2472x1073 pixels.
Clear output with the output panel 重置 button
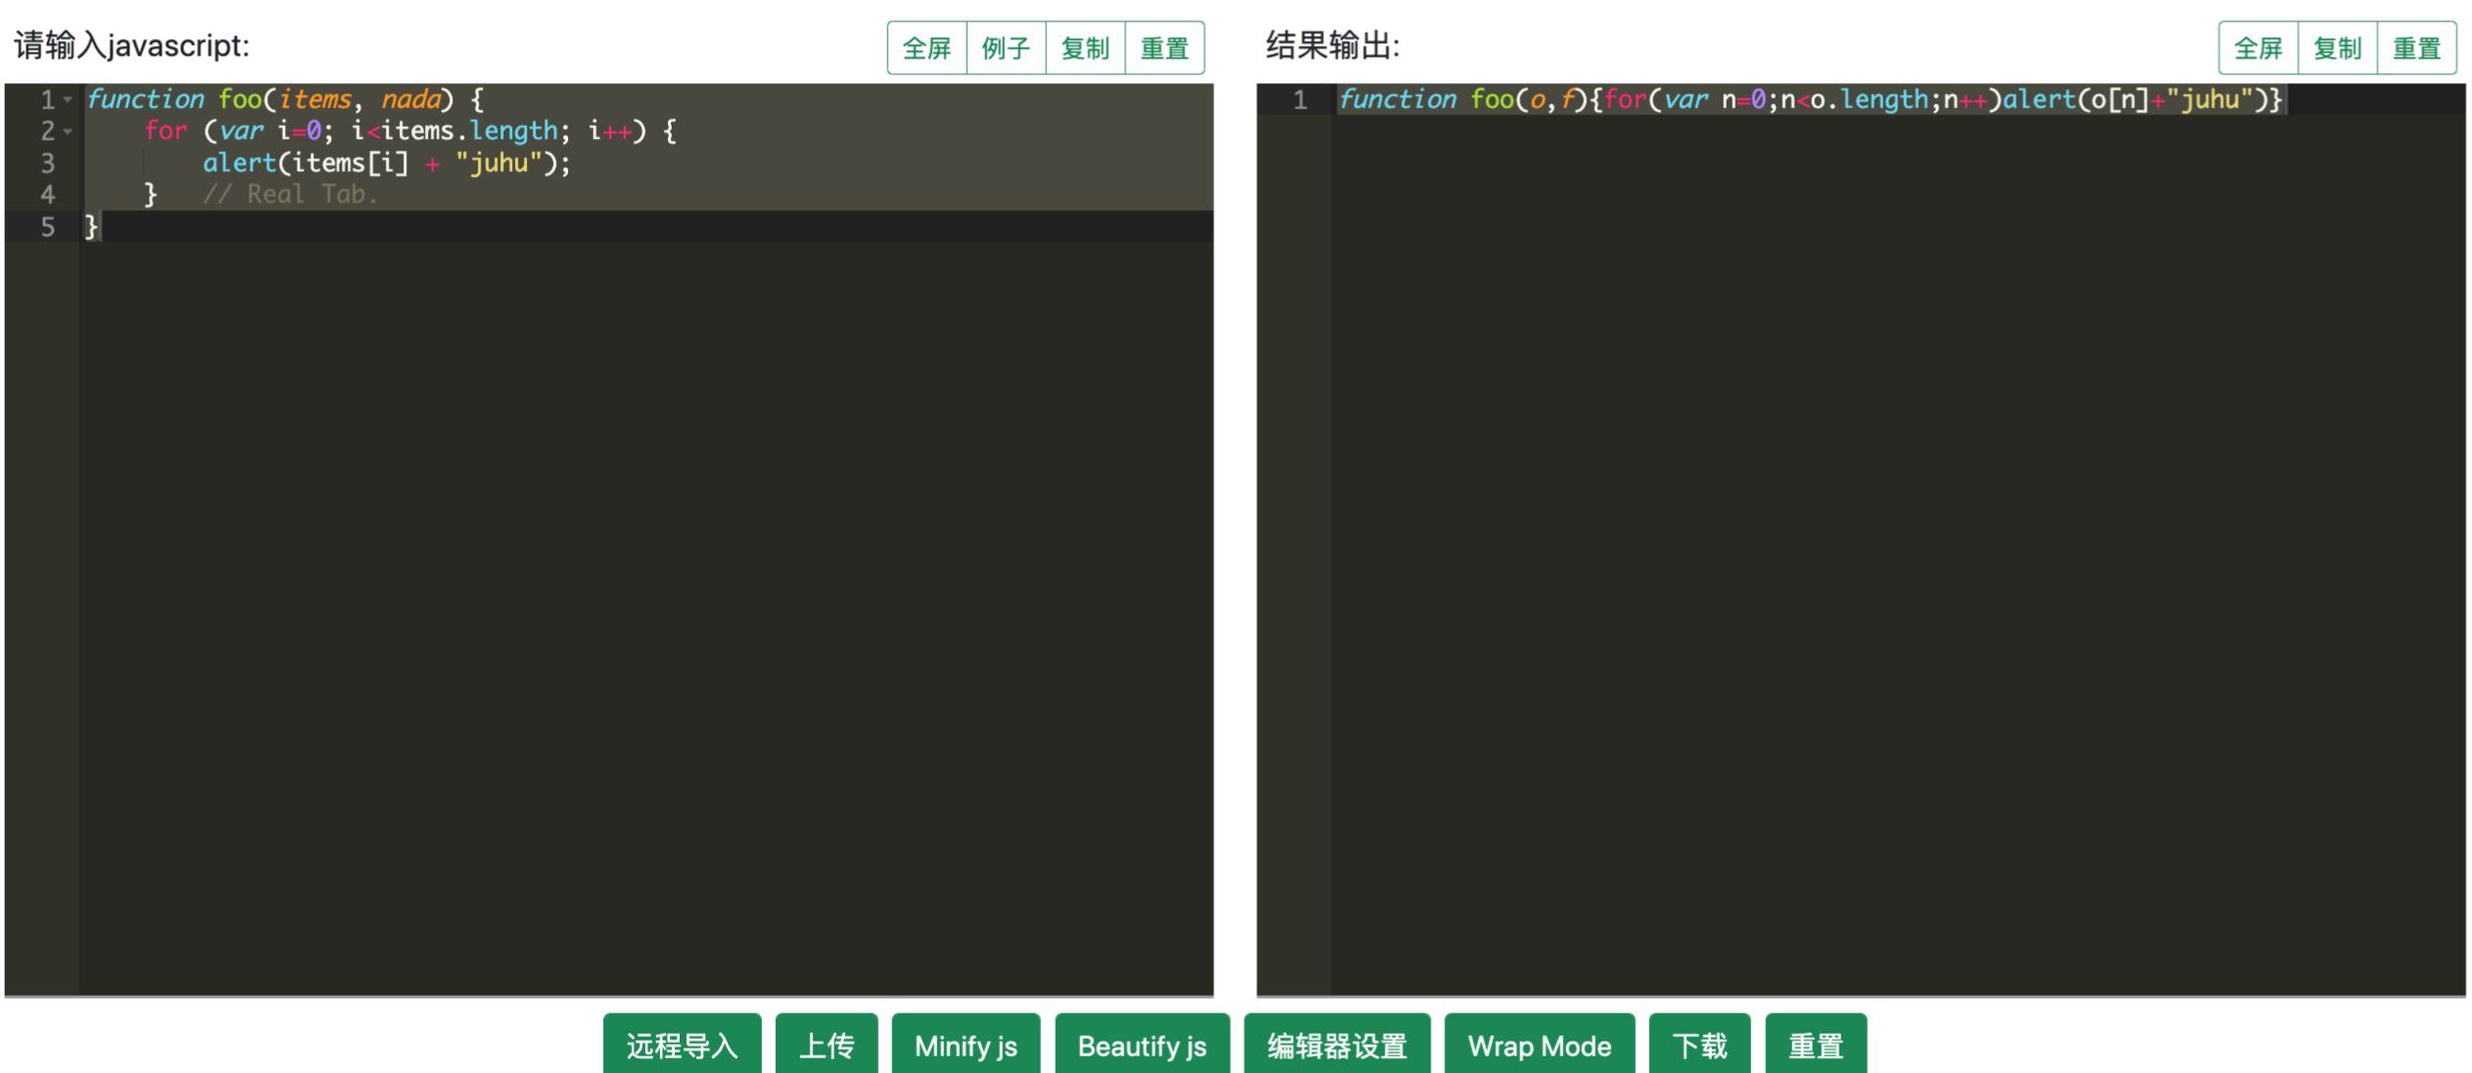click(2417, 48)
